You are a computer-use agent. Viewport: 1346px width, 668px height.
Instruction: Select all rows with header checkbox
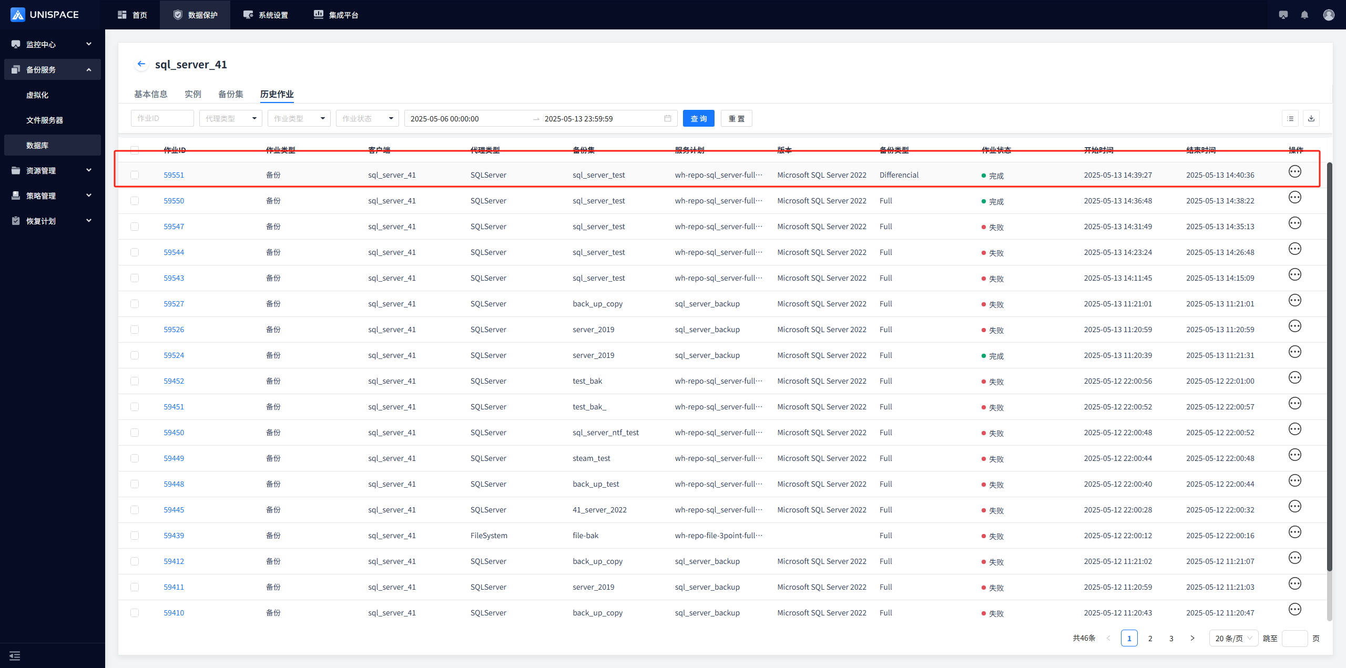(x=135, y=150)
